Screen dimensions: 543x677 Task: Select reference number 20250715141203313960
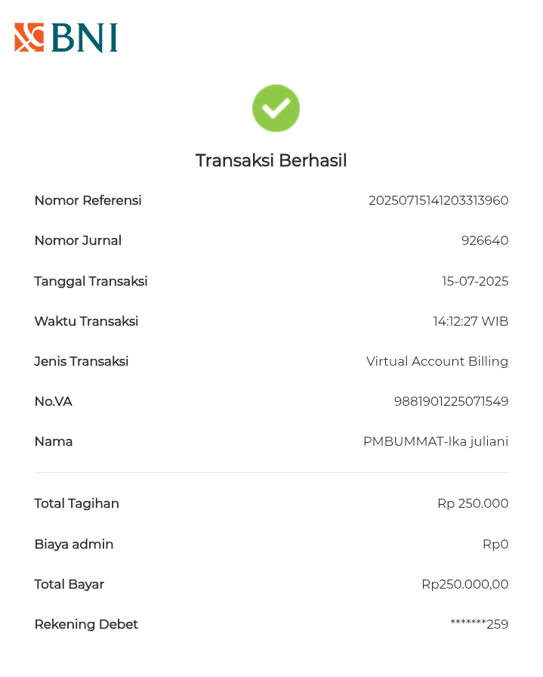(438, 200)
